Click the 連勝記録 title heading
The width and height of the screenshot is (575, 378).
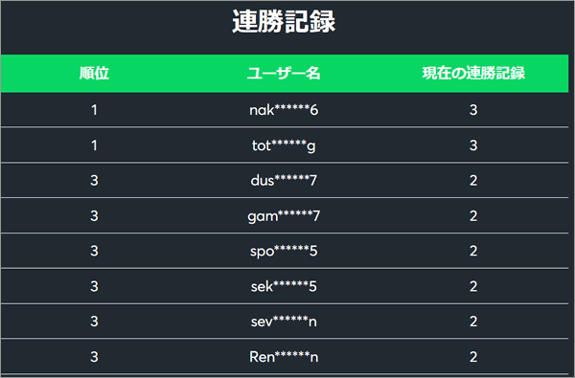pos(284,22)
